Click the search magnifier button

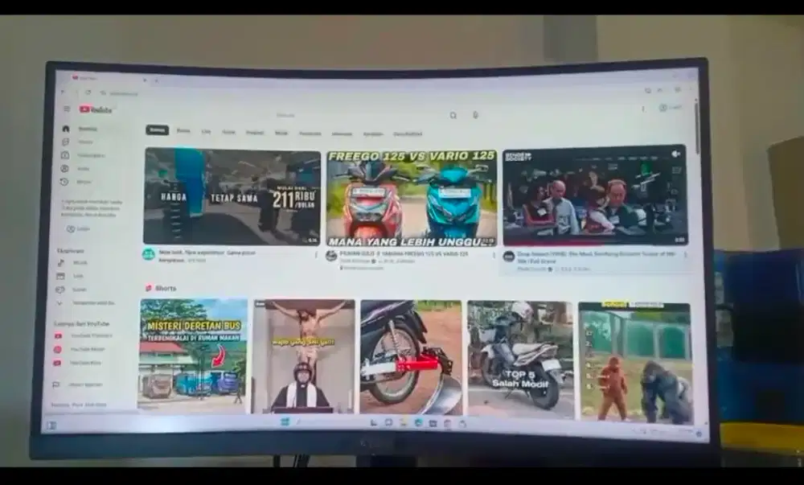tap(453, 116)
